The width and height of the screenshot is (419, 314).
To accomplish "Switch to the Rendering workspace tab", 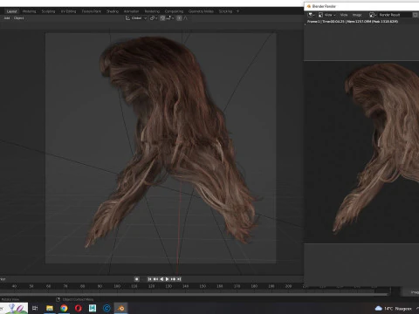I will tap(152, 11).
